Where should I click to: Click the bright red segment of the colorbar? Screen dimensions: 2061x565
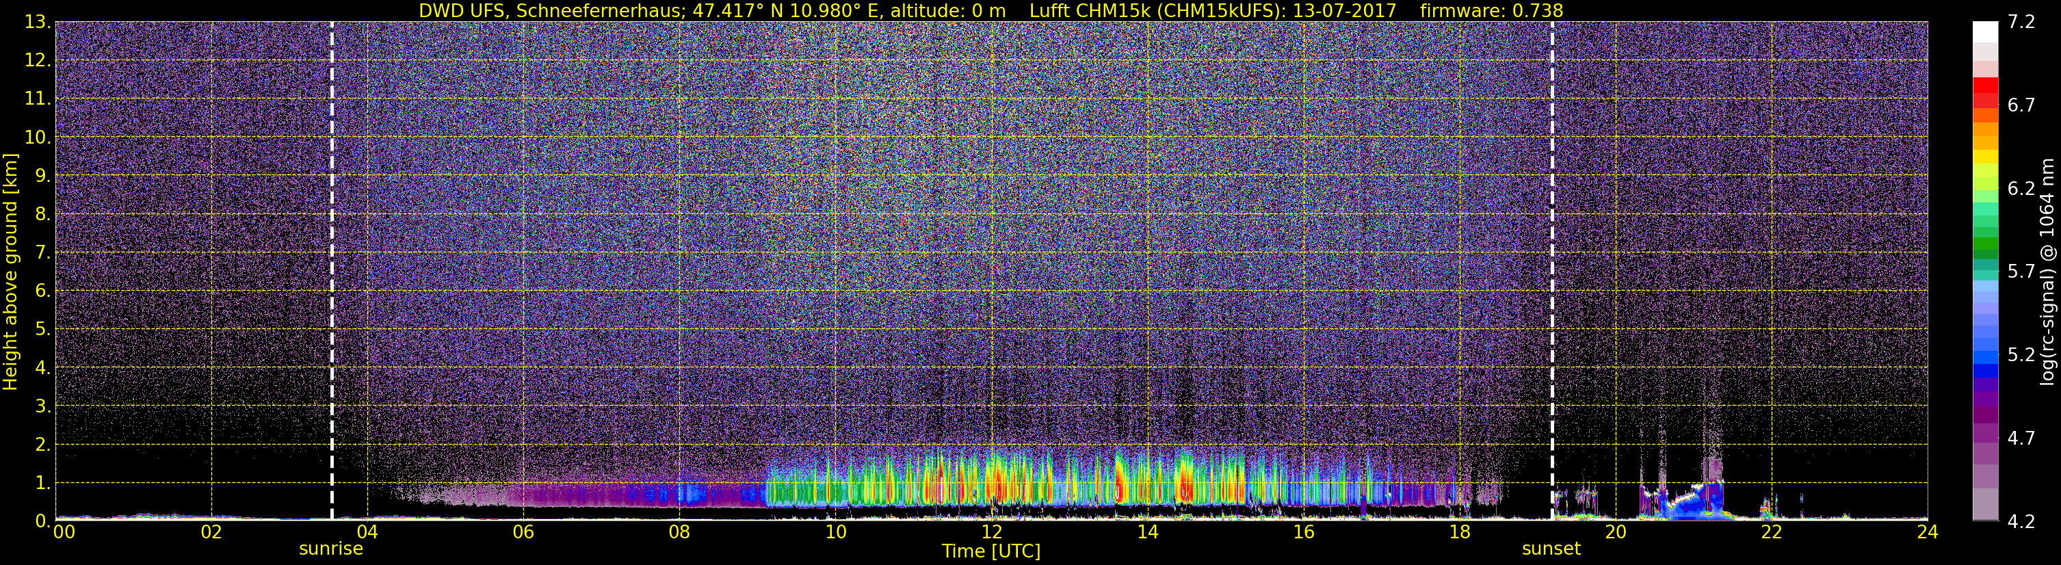(1985, 85)
